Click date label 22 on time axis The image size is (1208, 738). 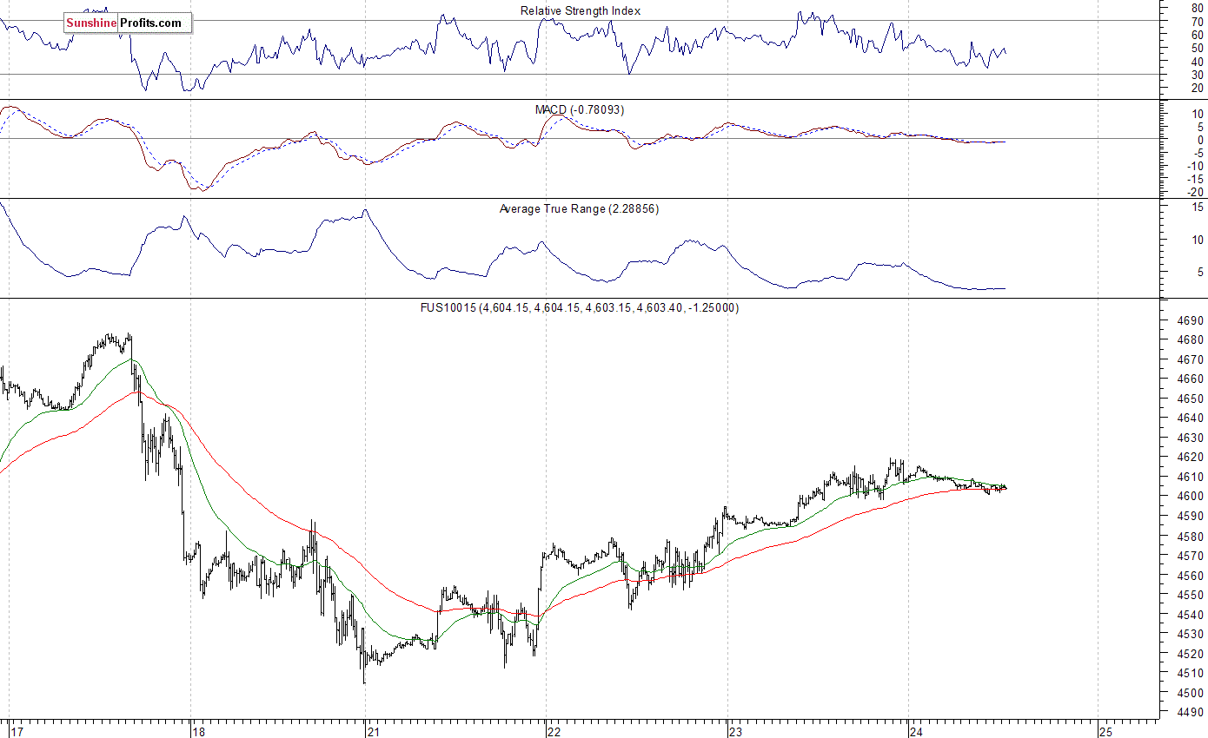pos(554,731)
